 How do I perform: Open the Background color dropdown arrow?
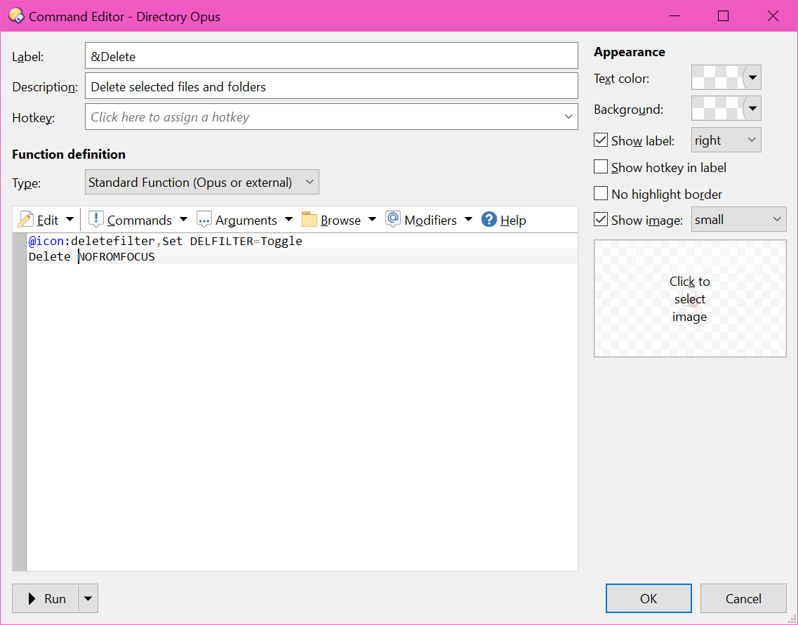[x=752, y=108]
